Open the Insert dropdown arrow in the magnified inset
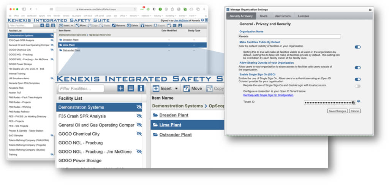 pos(176,88)
